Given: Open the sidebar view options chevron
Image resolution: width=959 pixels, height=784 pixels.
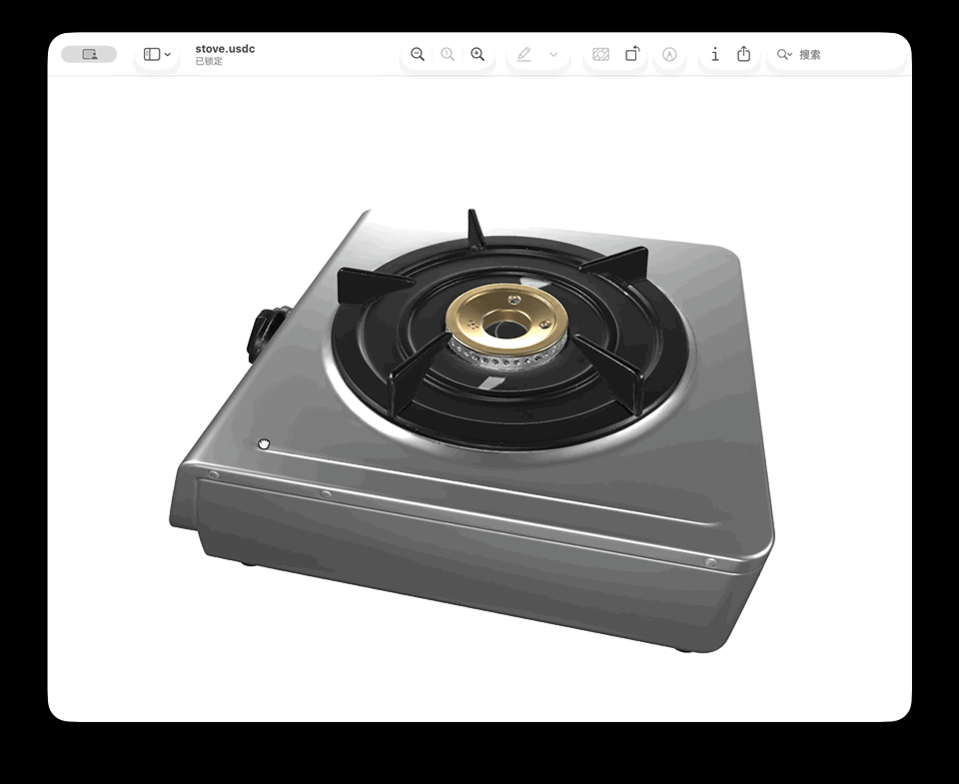Looking at the screenshot, I should tap(168, 54).
